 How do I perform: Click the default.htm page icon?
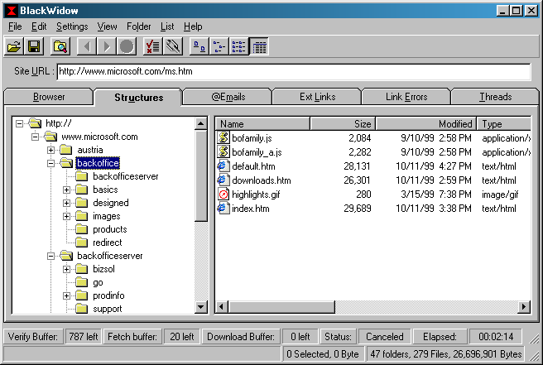[x=223, y=166]
